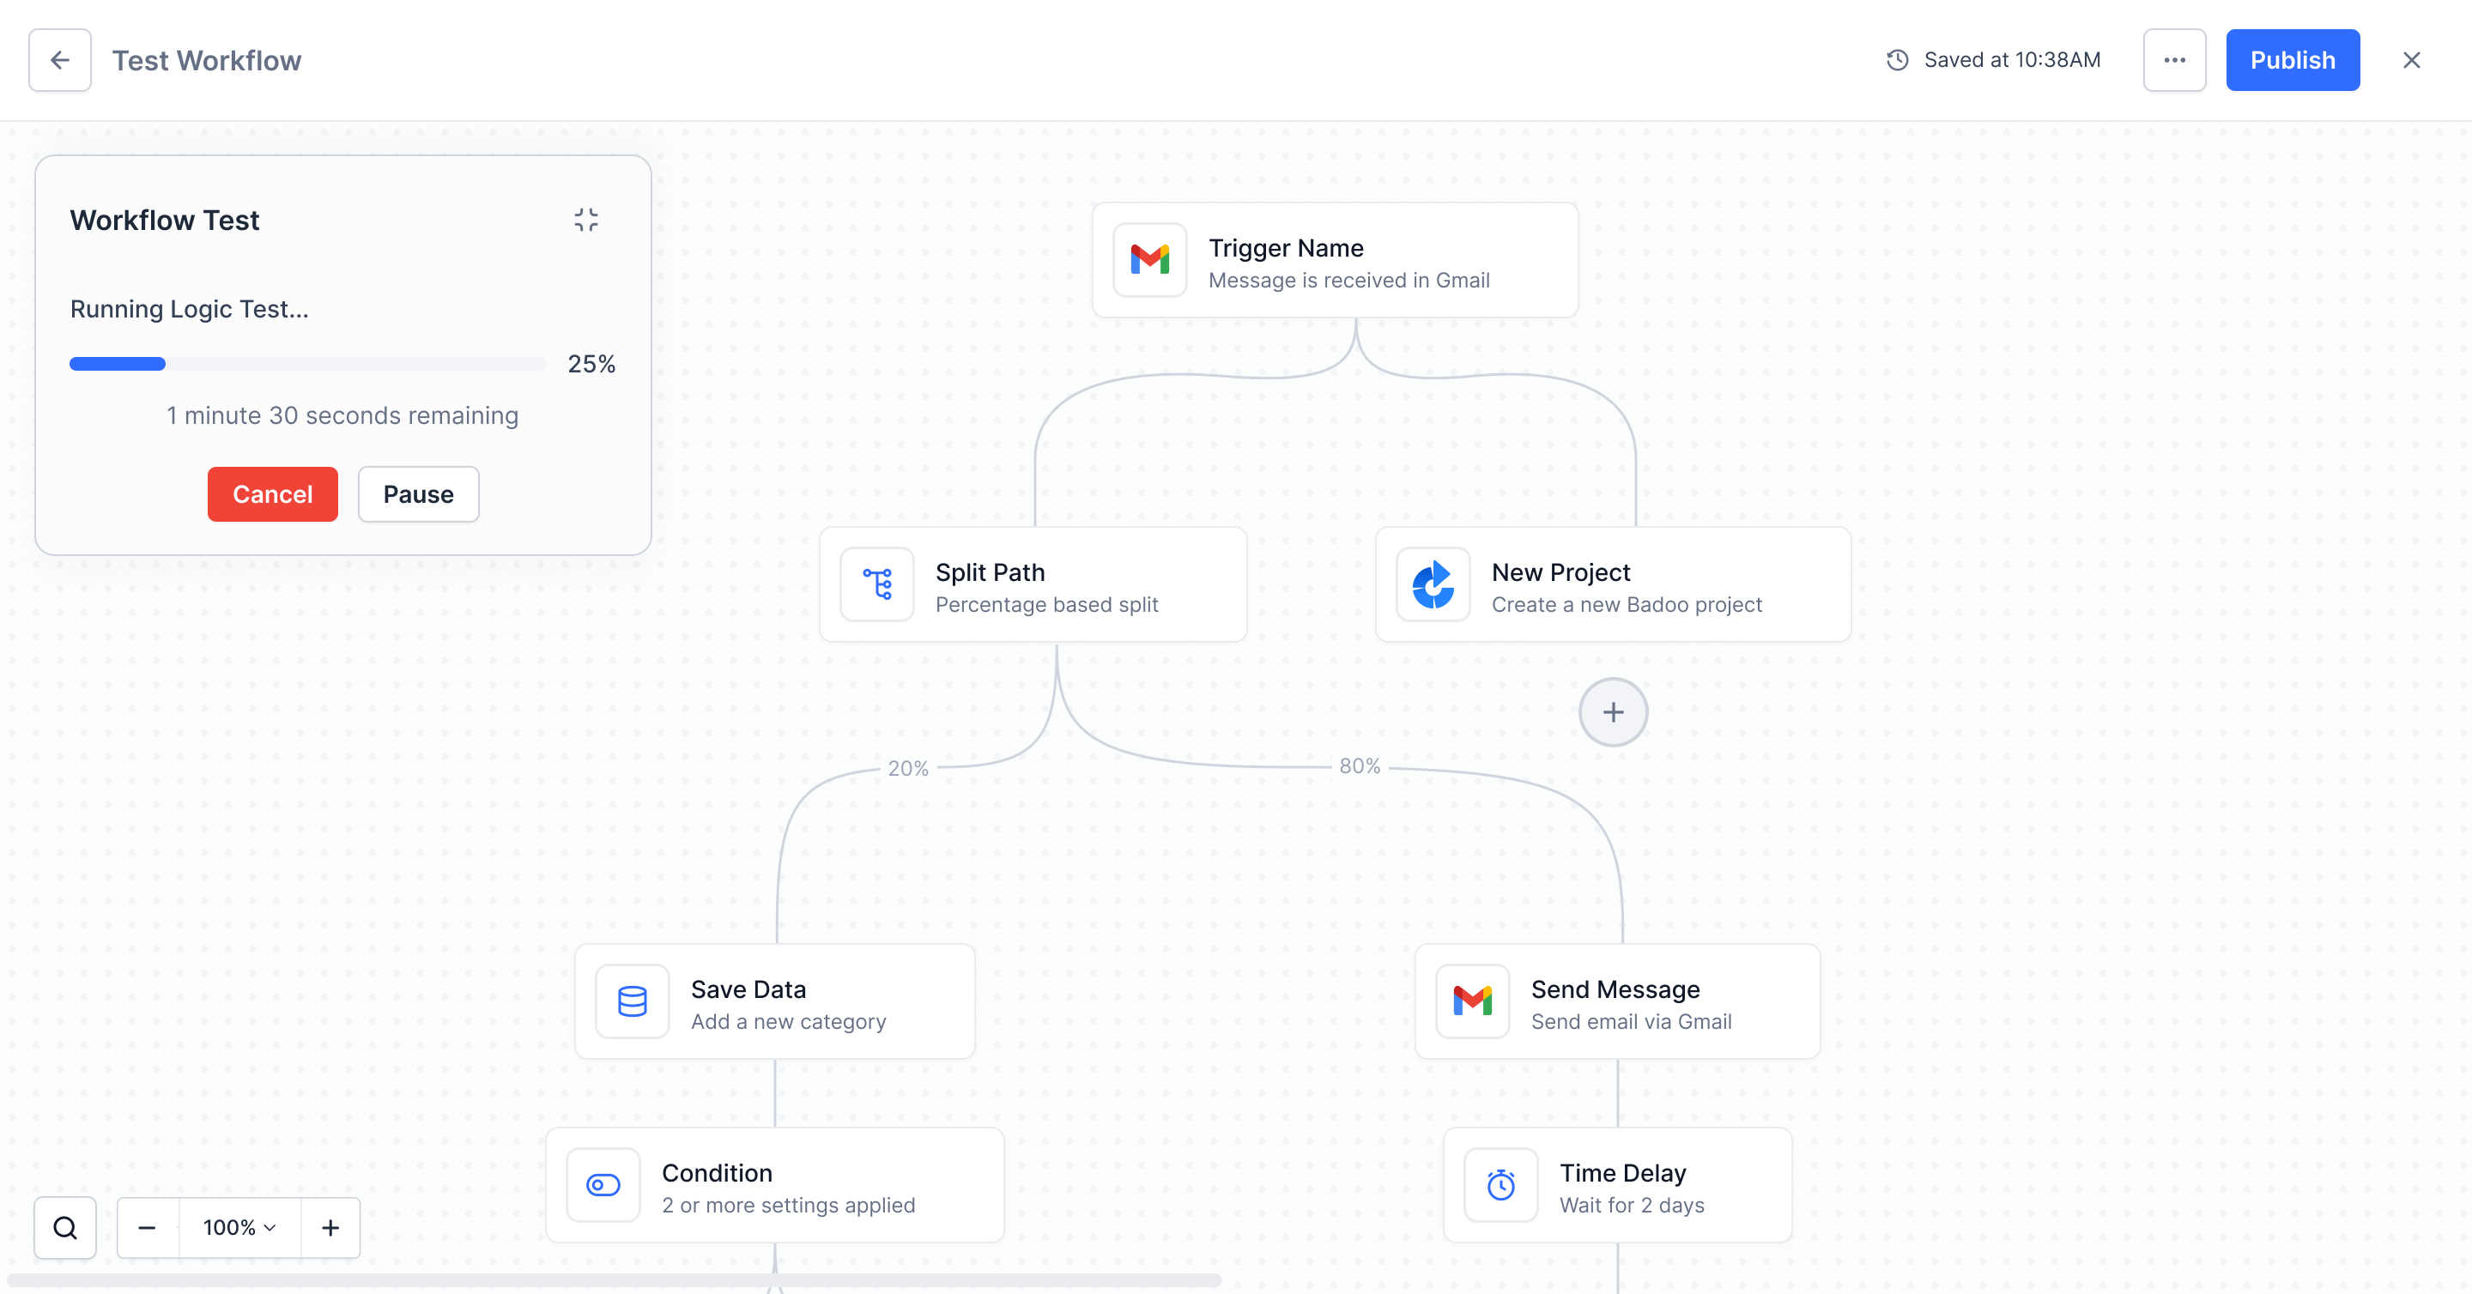Click the saved history clock icon
Screen dimensions: 2472x1294
pos(1896,60)
